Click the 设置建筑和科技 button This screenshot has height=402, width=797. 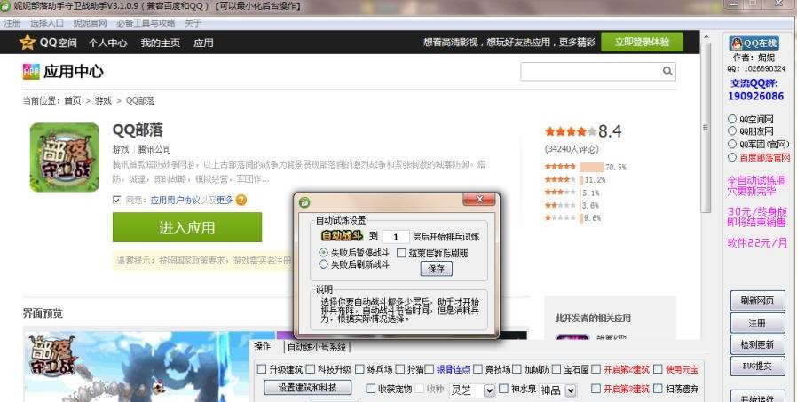(307, 387)
